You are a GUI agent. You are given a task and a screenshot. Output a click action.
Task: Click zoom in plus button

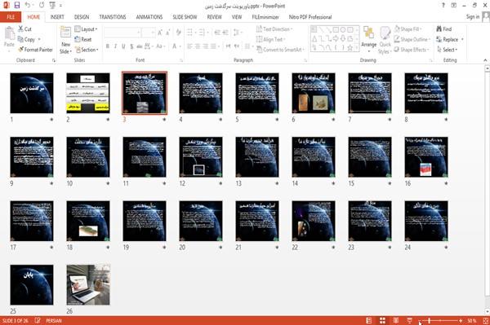tap(461, 321)
